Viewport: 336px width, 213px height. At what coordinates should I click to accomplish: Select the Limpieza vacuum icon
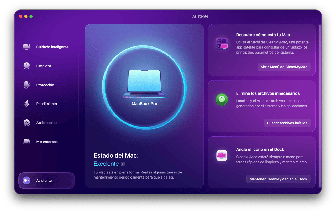[x=27, y=66]
